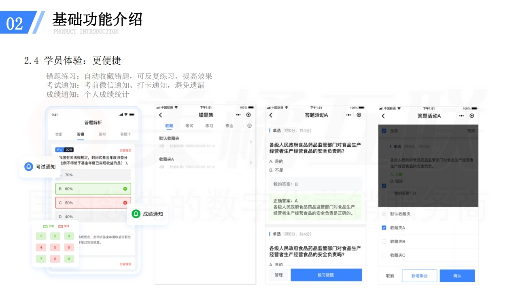Choose answer option A. 是的
This screenshot has width=518, height=291.
pyautogui.click(x=276, y=161)
